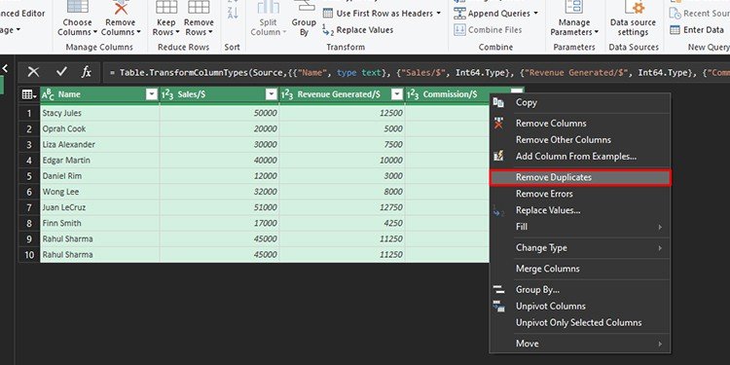
Task: Select Group By... in the context menu
Action: pyautogui.click(x=580, y=290)
